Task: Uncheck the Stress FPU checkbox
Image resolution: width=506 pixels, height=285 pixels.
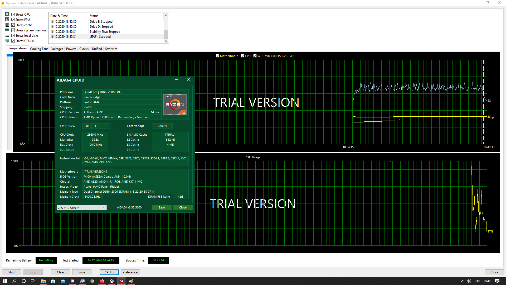Action: [13, 20]
